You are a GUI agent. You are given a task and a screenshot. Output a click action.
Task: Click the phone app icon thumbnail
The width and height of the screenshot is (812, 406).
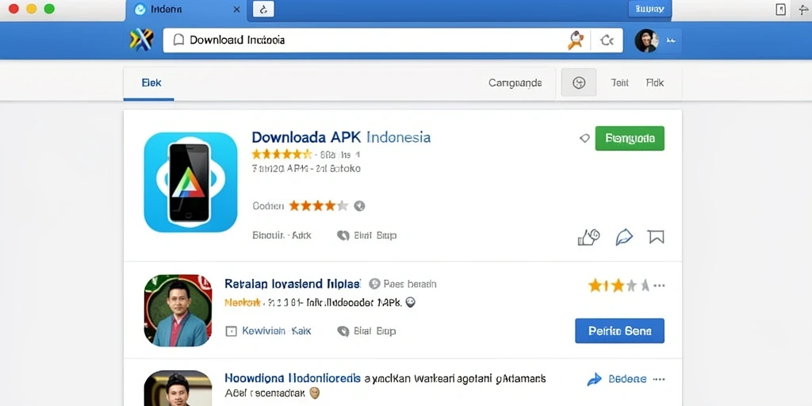(x=190, y=182)
